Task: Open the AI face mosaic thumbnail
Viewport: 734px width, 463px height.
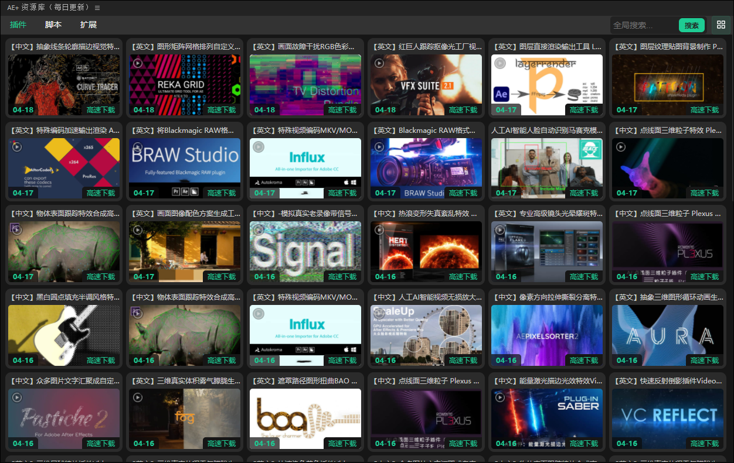Action: [547, 169]
